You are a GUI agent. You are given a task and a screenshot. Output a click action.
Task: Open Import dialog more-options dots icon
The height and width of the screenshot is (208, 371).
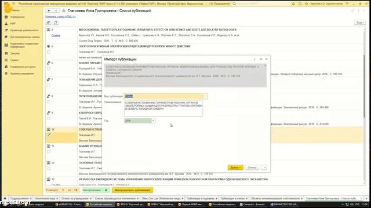pyautogui.click(x=255, y=59)
